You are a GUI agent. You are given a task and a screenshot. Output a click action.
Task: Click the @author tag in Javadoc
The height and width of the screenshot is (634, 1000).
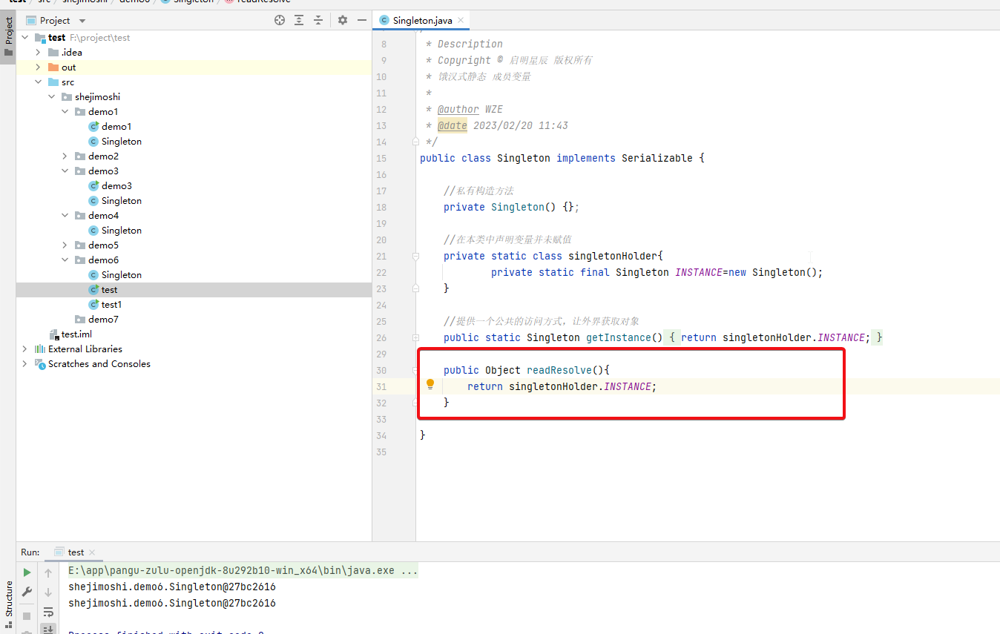(x=458, y=109)
